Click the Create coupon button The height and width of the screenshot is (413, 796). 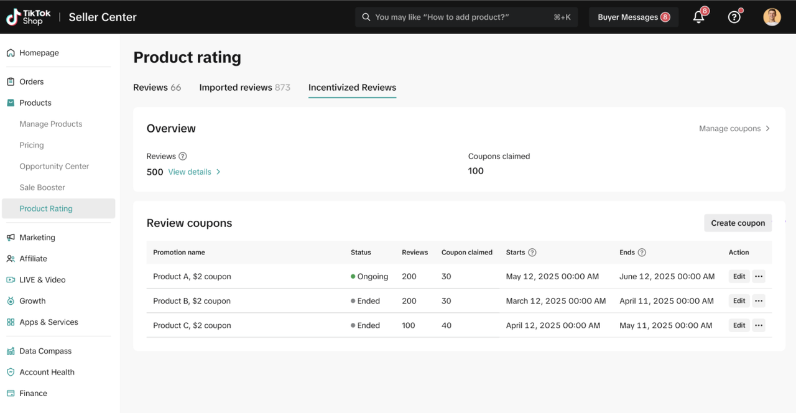[738, 223]
